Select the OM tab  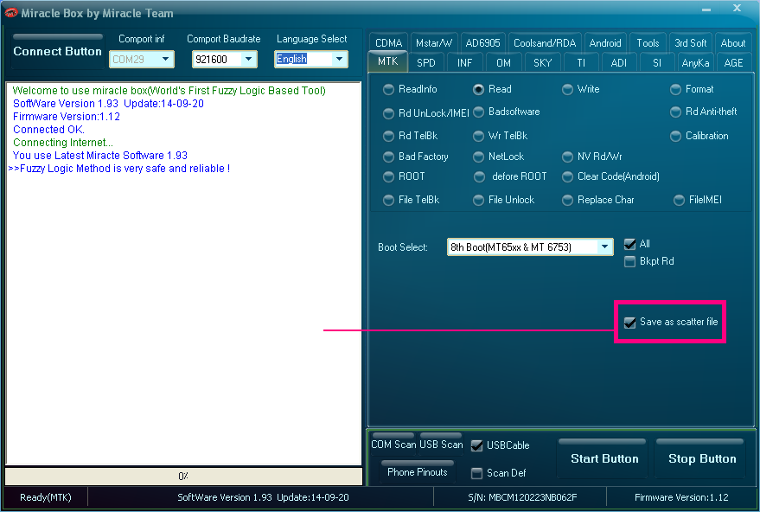point(503,62)
